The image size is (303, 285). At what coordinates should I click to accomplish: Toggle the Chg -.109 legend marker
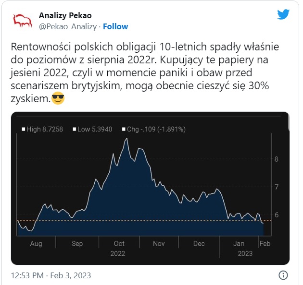coord(124,129)
